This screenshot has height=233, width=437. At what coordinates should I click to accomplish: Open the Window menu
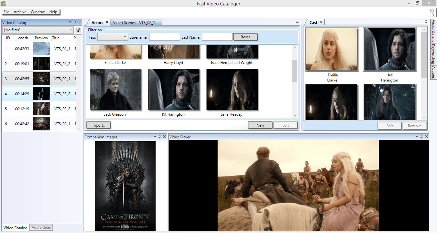[38, 12]
